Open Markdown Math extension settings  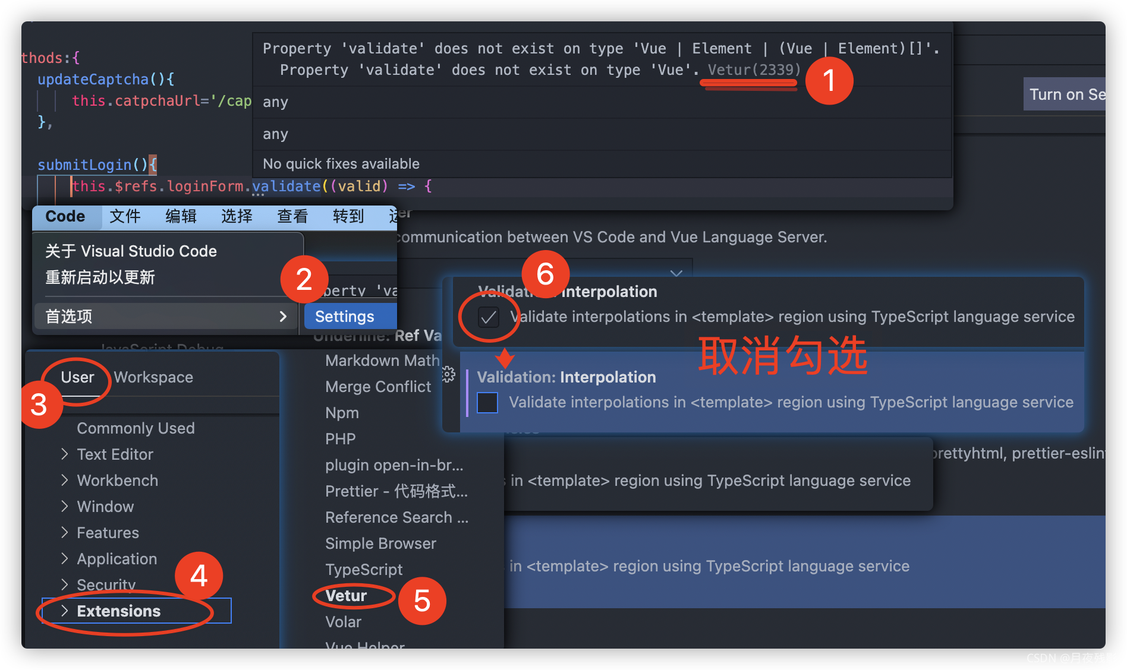pyautogui.click(x=382, y=361)
